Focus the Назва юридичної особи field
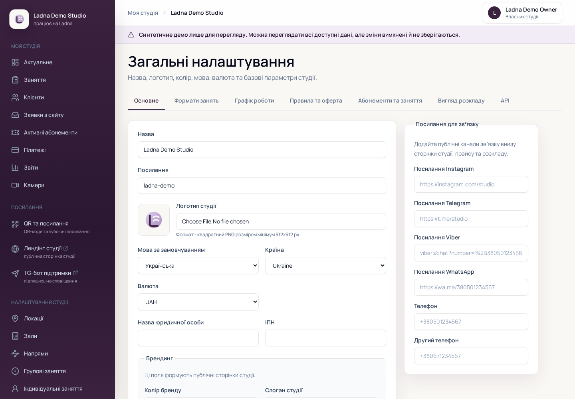The height and width of the screenshot is (399, 575). point(198,338)
